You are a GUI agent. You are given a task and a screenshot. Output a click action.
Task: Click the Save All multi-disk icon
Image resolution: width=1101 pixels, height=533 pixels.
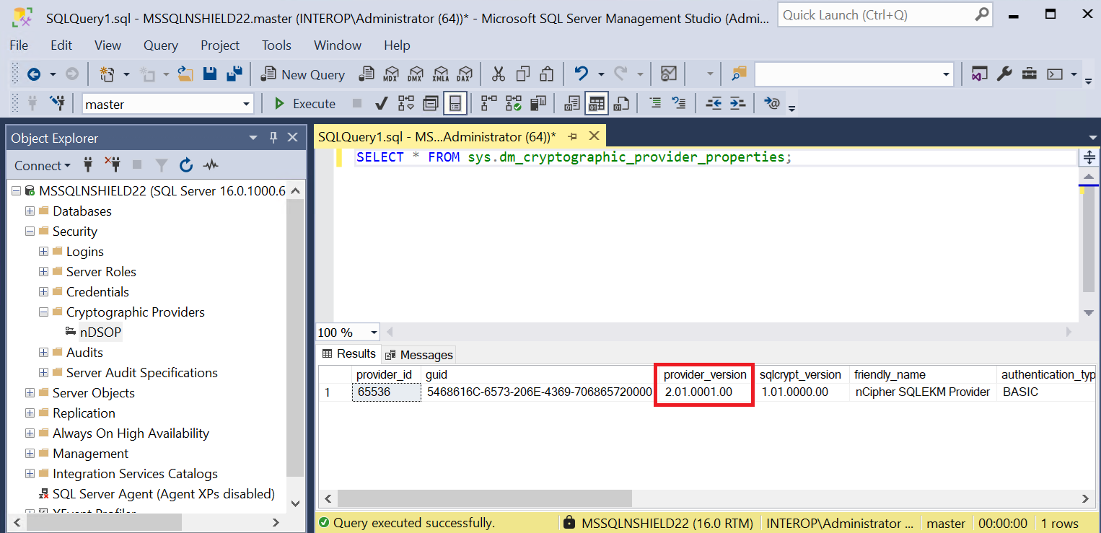pyautogui.click(x=234, y=74)
